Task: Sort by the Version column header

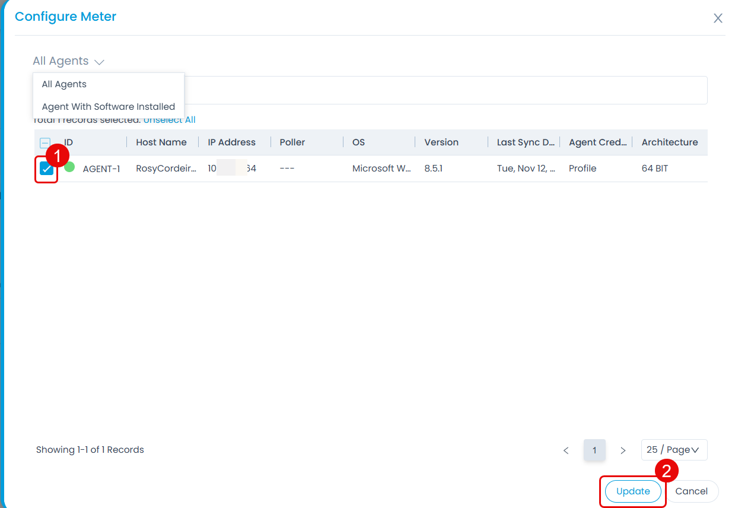Action: click(x=441, y=142)
